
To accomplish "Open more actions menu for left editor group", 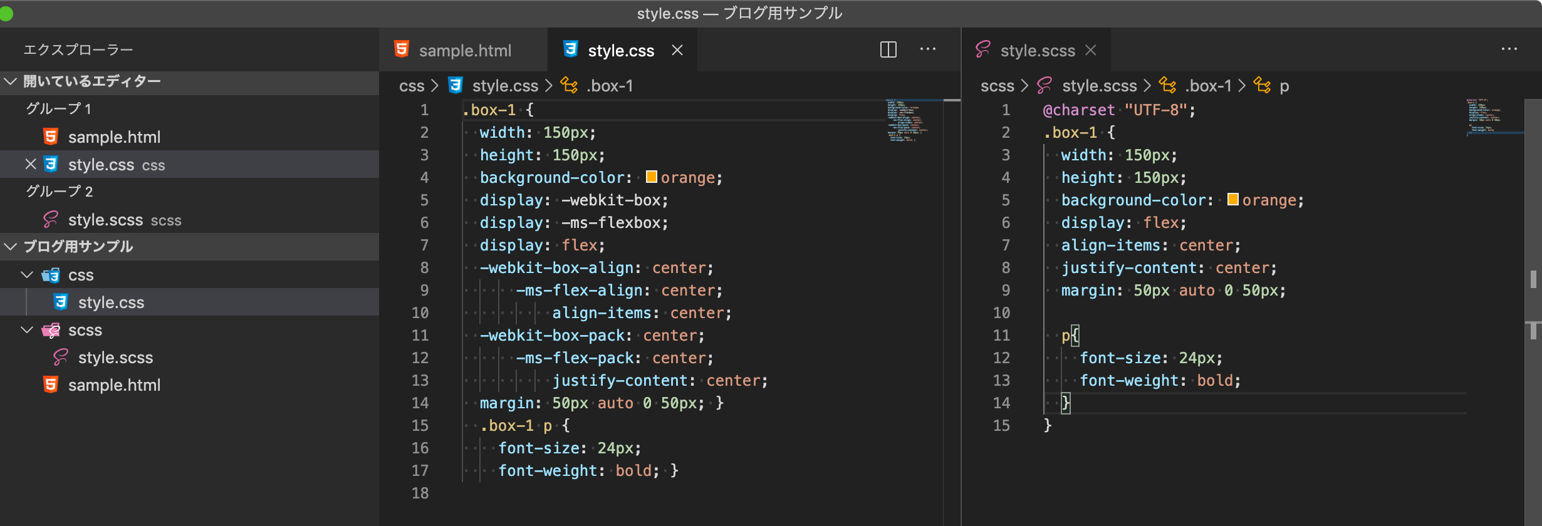I will coord(928,49).
